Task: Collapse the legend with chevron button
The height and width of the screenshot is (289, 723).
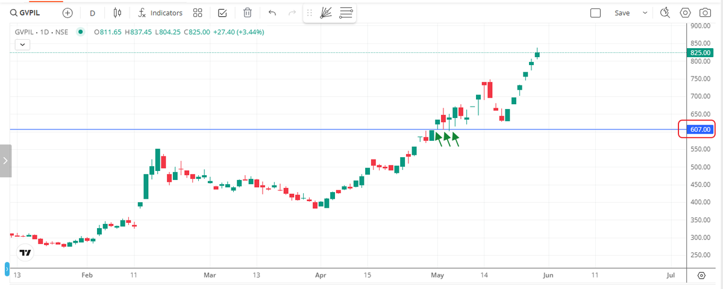Action: (23, 45)
